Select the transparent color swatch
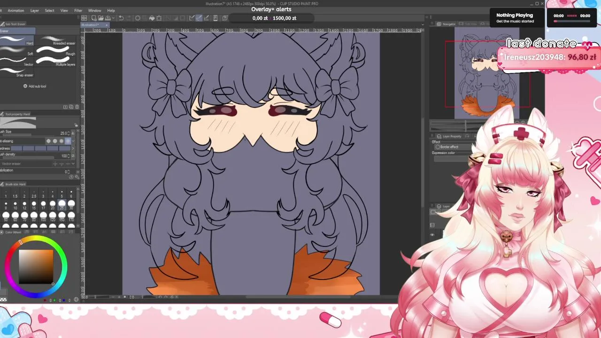 click(x=3, y=300)
